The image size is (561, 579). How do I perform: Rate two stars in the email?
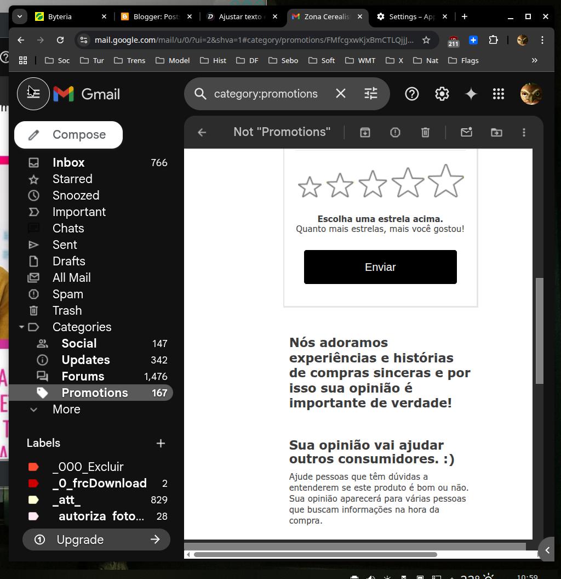[x=340, y=185]
